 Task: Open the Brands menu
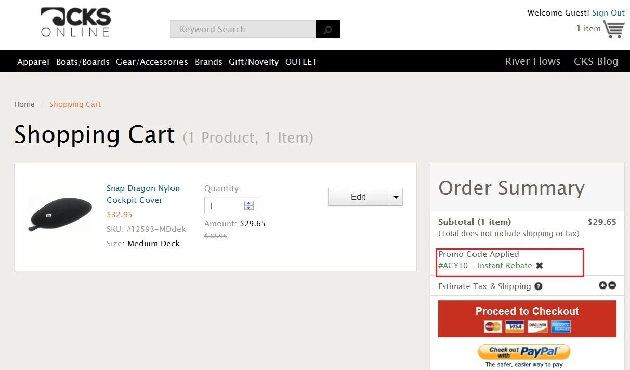tap(208, 62)
